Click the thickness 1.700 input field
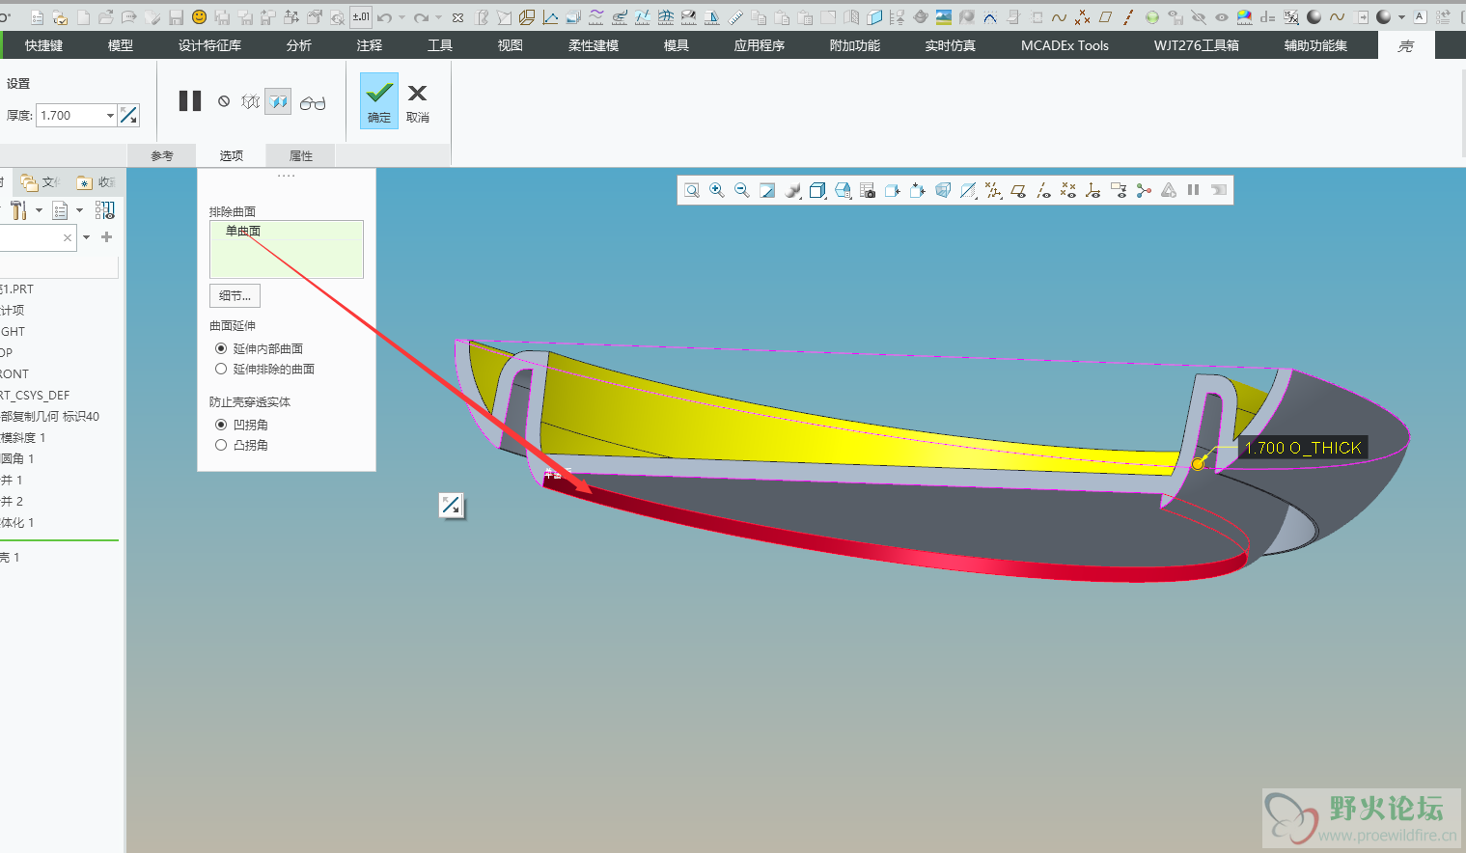The image size is (1466, 853). click(70, 116)
